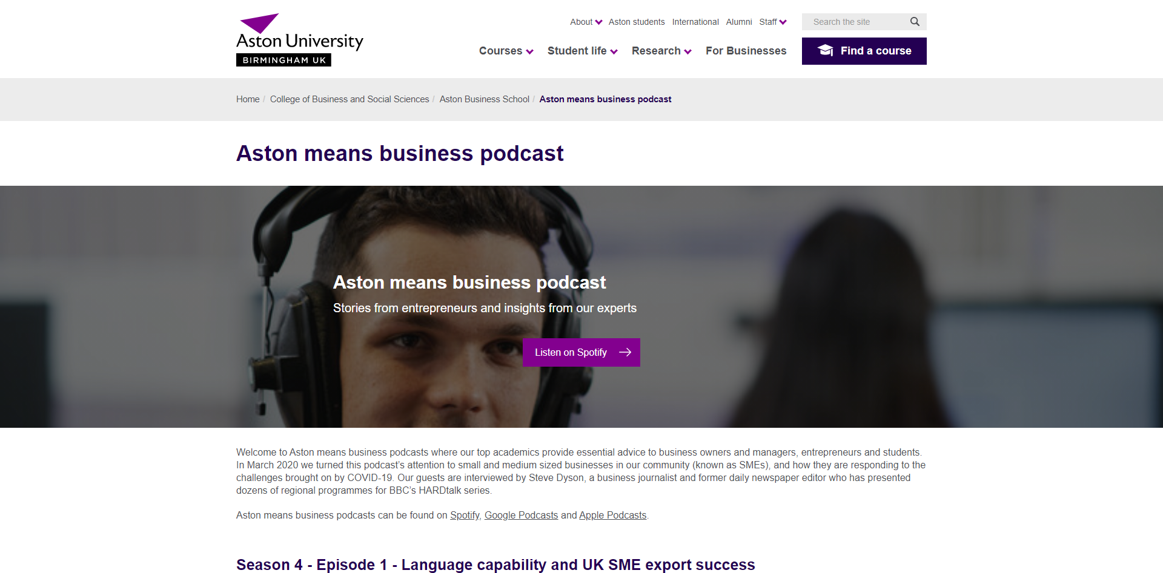This screenshot has height=573, width=1163.
Task: Click the search magnifier icon
Action: pos(915,22)
